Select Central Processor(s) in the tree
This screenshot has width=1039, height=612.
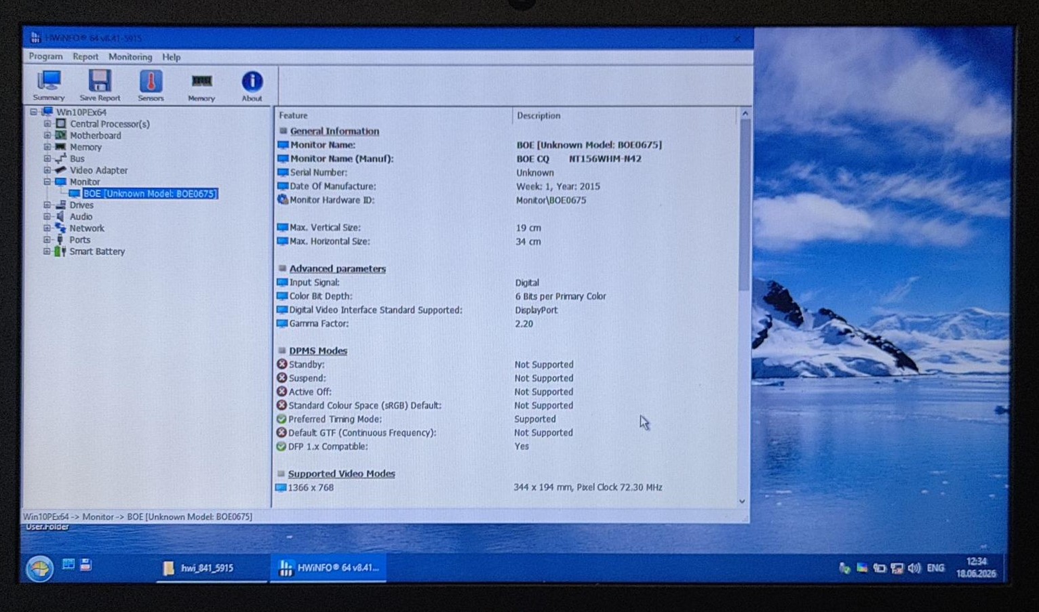click(x=110, y=124)
